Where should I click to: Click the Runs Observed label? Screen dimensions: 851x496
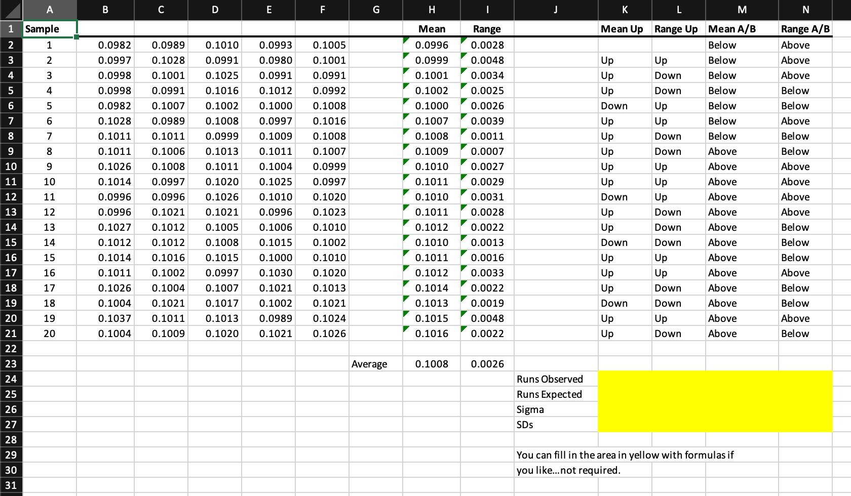pos(550,379)
